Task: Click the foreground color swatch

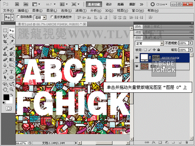Action: click(x=6, y=97)
